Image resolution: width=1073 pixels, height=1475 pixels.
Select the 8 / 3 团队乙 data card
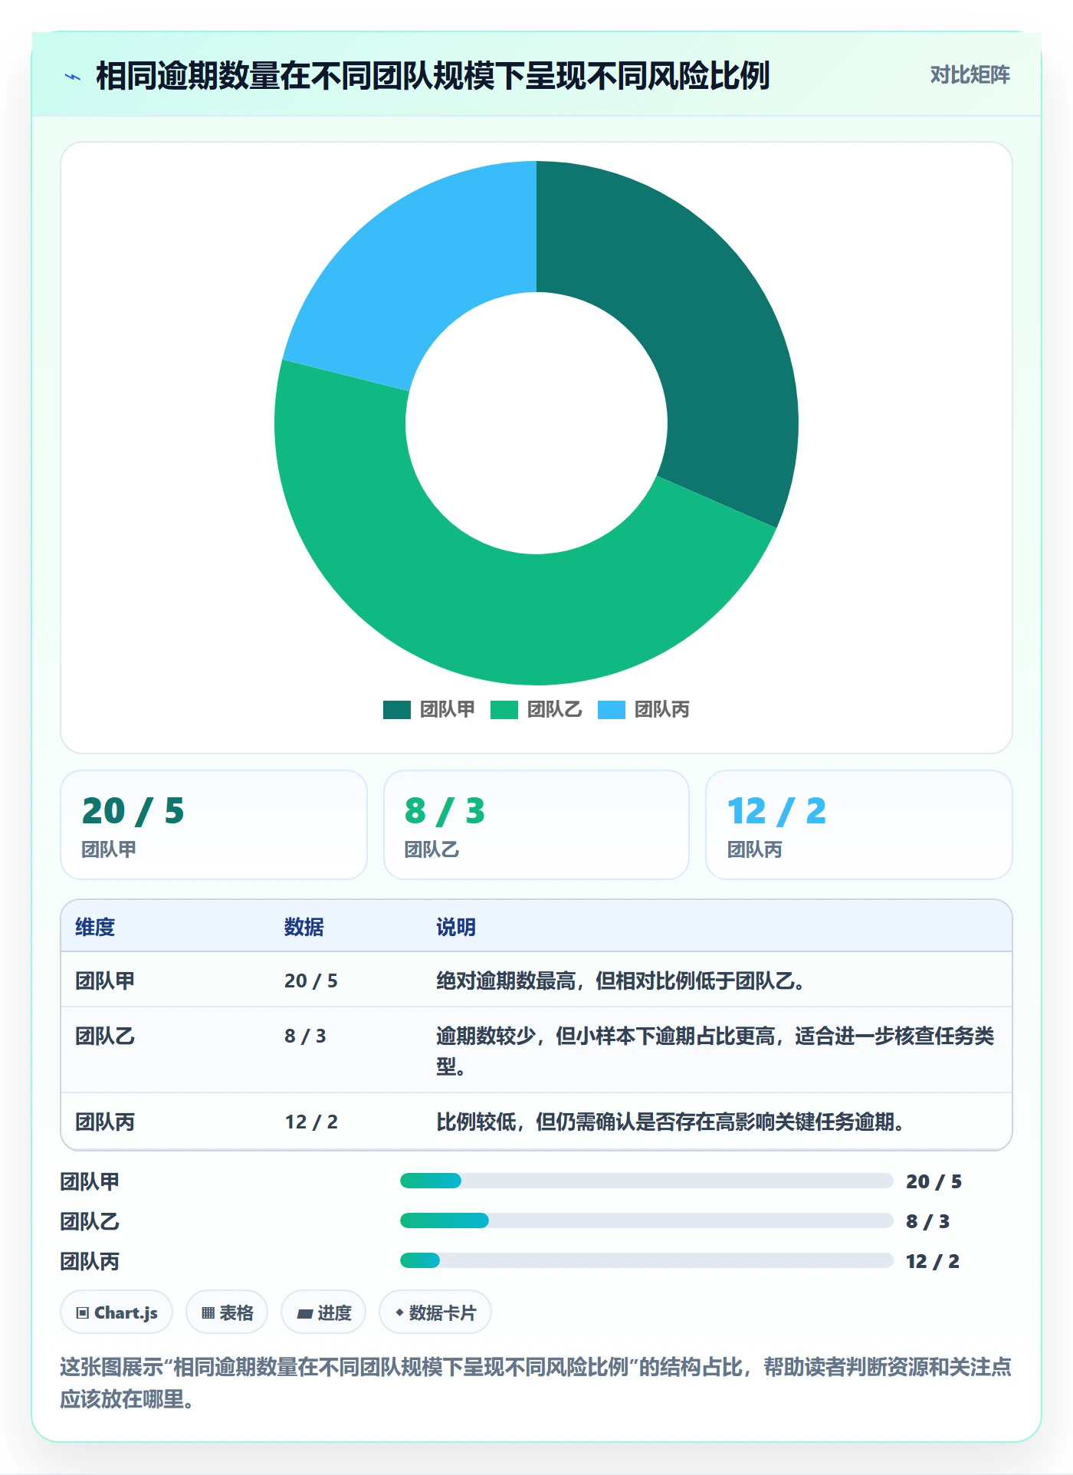coord(536,825)
